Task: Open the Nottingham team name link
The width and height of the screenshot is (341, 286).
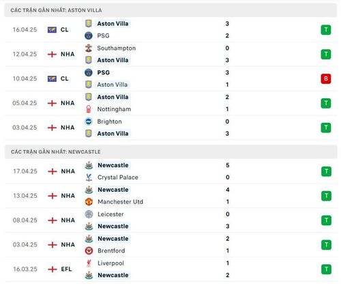Action: [114, 109]
